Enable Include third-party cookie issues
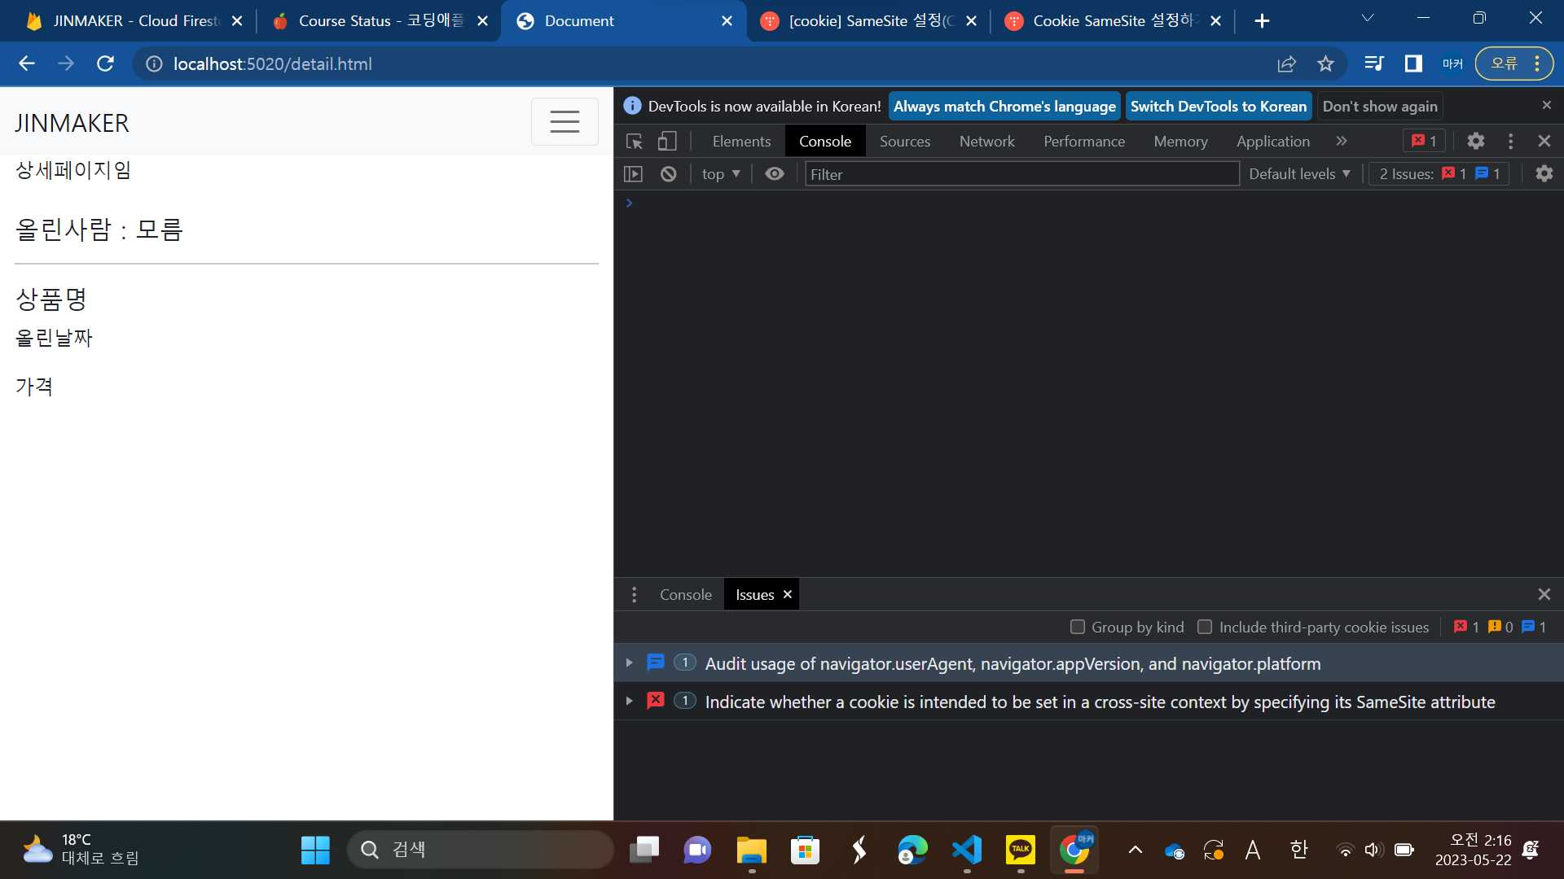The width and height of the screenshot is (1564, 879). tap(1205, 628)
